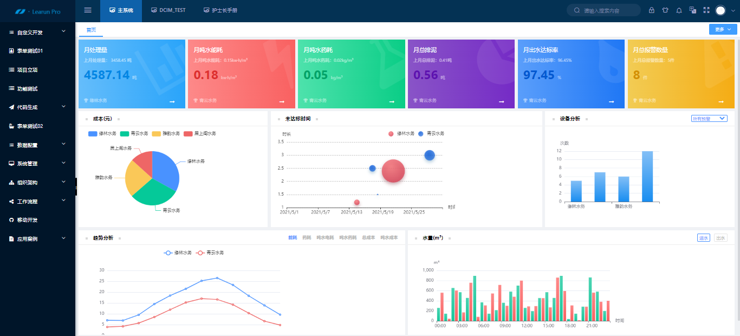
Task: Click 吨水成本 in trend analysis
Action: click(389, 238)
